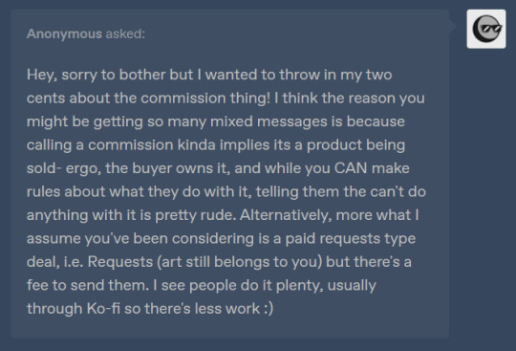This screenshot has width=516, height=351.
Task: Click the phrase 'two' ending first line
Action: 378,75
